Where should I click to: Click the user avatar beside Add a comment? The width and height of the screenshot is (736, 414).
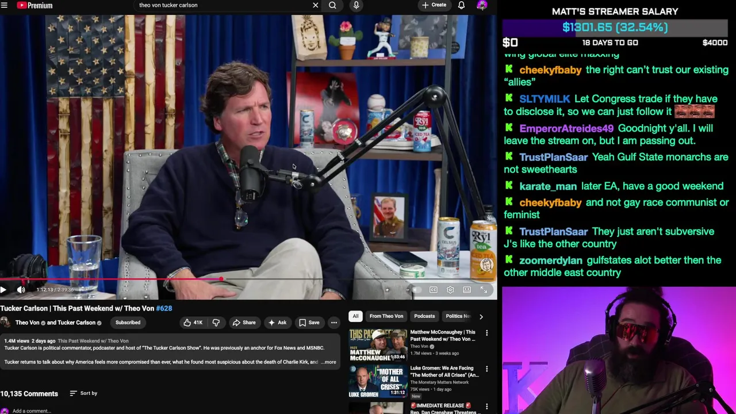pos(5,411)
